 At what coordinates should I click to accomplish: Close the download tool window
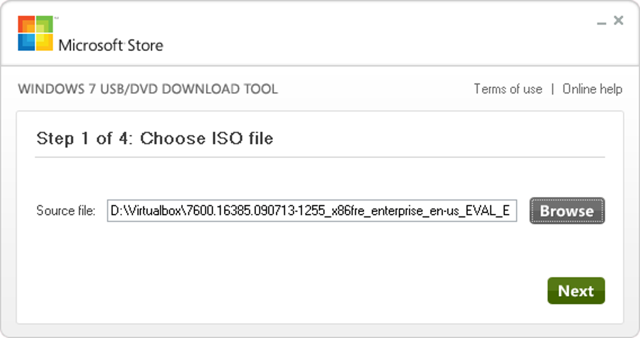(x=619, y=21)
